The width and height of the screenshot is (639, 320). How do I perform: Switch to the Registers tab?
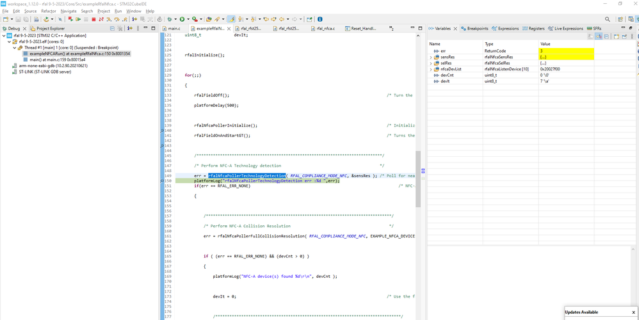pyautogui.click(x=533, y=29)
